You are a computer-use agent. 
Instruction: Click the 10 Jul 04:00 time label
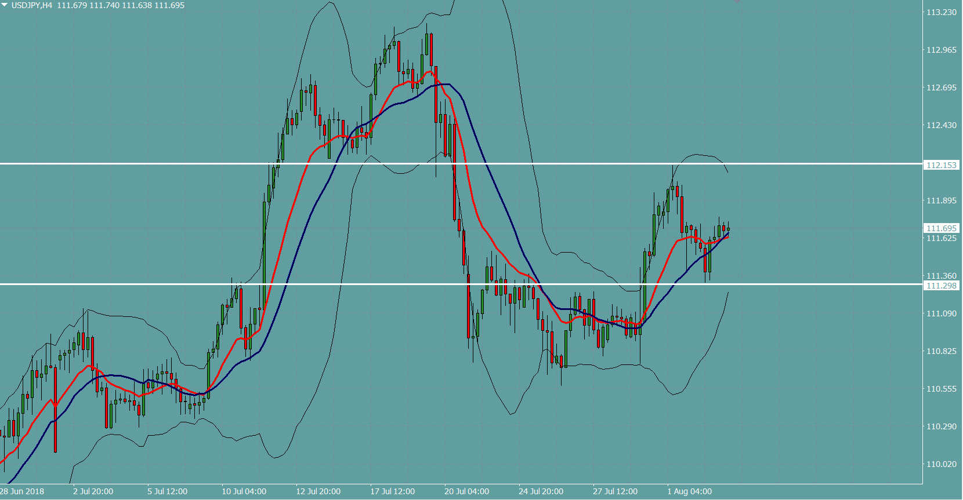coord(244,491)
